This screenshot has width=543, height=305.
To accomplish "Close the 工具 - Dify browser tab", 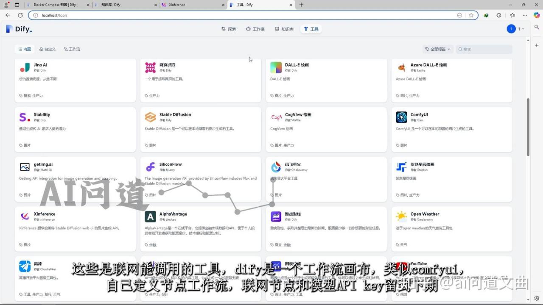I will tap(291, 5).
